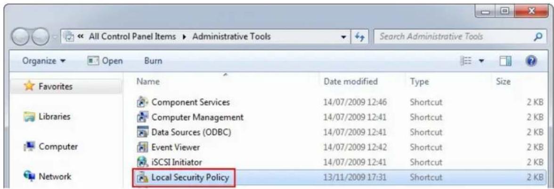Navigate to All Control Panel Items breadcrumb
Screen dimensions: 554x189
tap(131, 36)
